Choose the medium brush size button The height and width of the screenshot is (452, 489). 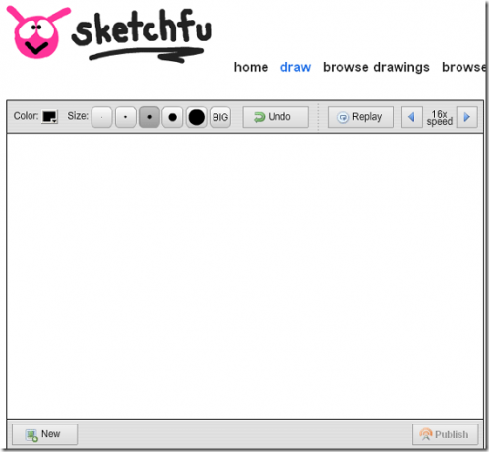[150, 117]
